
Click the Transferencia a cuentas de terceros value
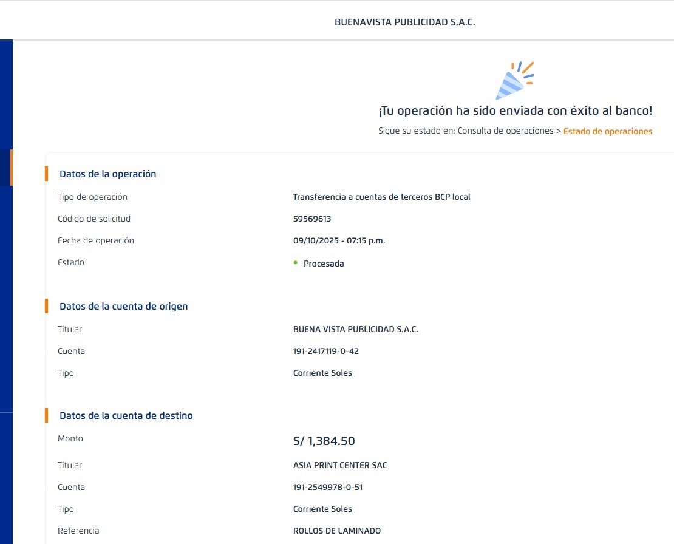(381, 197)
